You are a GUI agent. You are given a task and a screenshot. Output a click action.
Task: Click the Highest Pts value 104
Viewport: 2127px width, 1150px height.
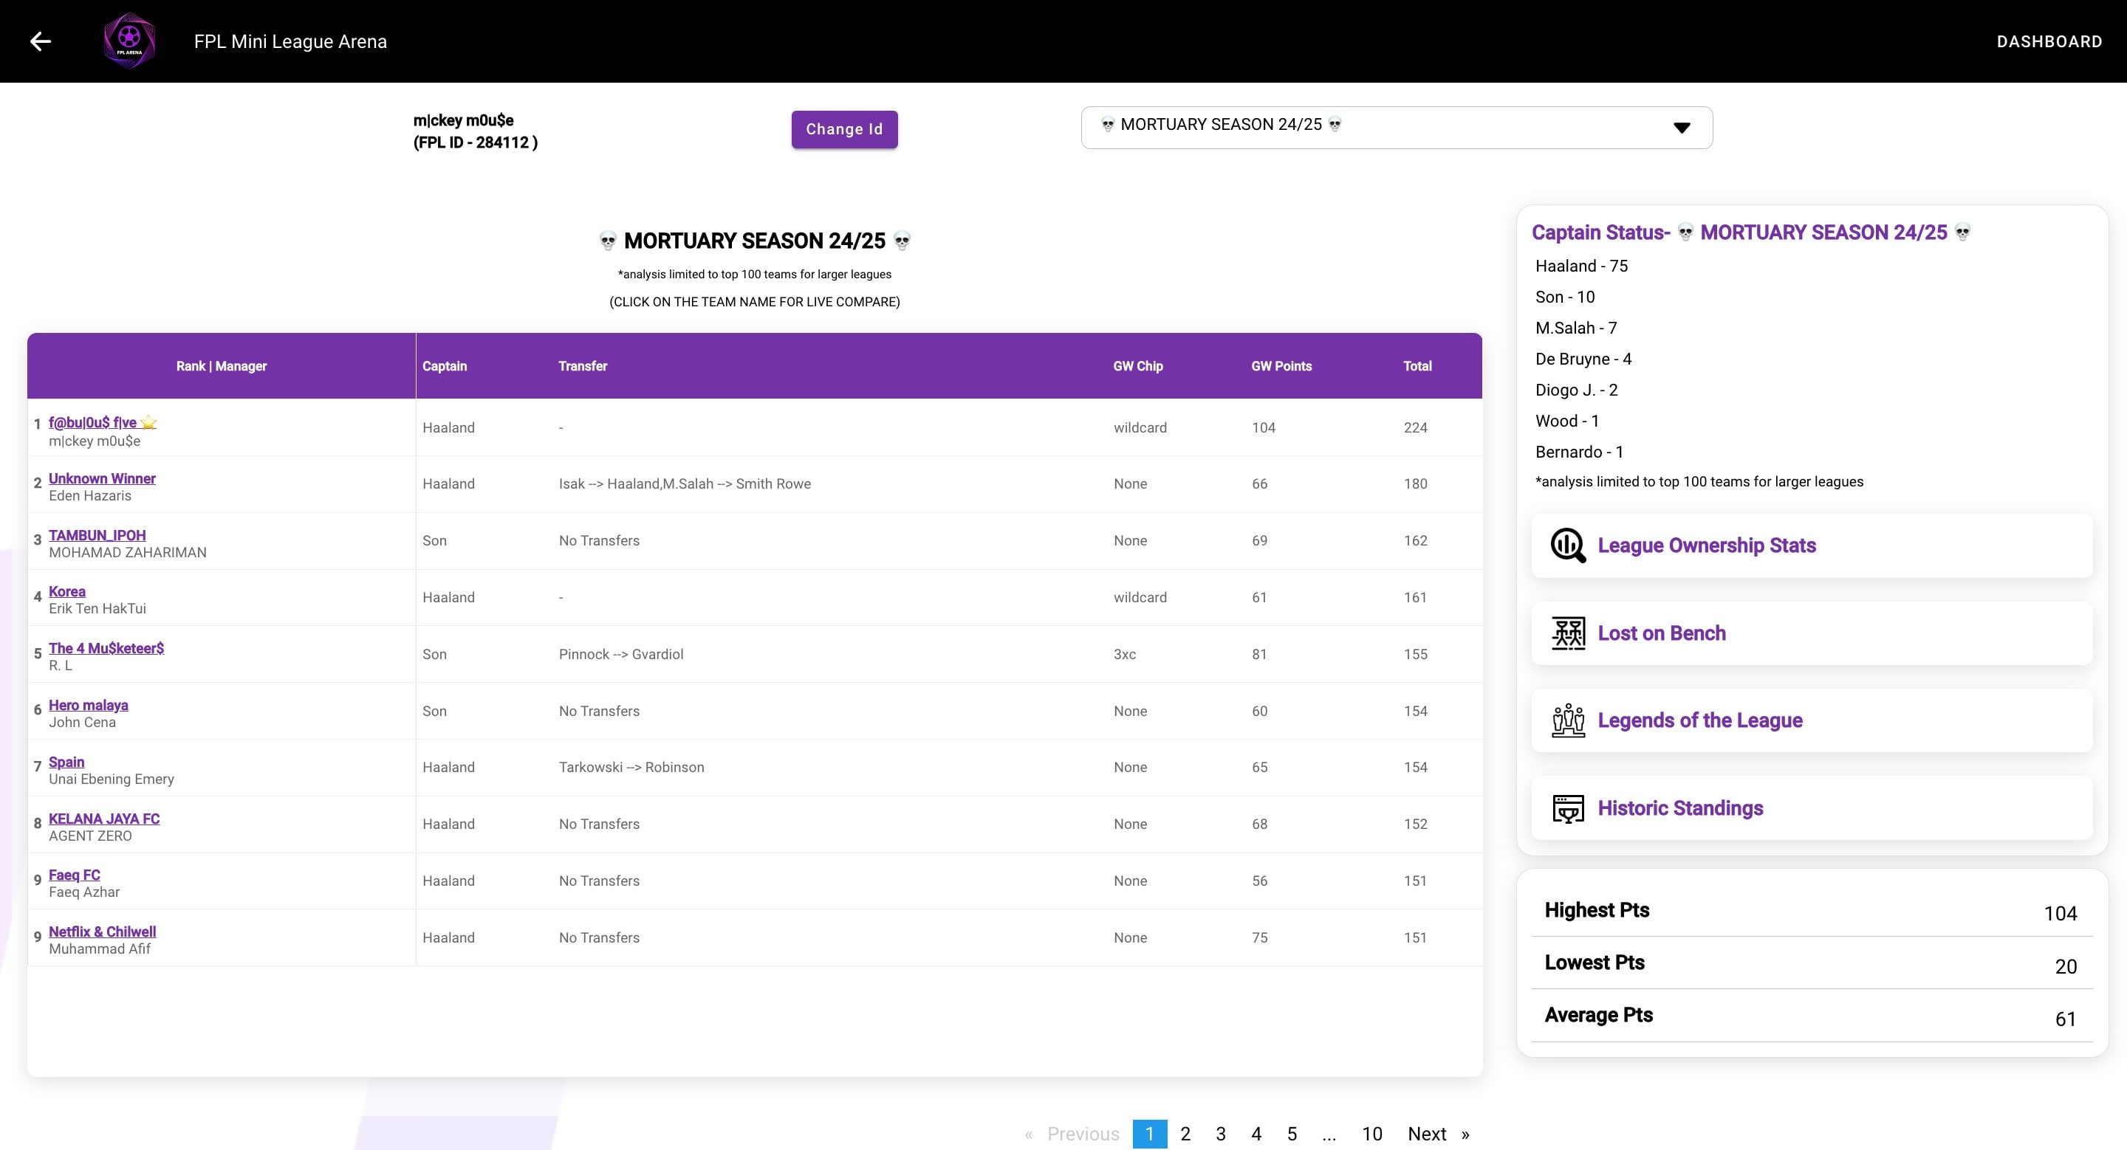click(2060, 913)
